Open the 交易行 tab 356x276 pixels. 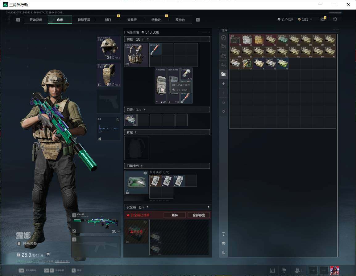point(132,20)
